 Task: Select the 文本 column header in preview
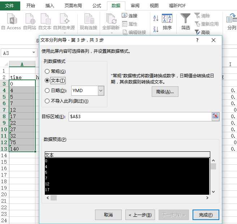click(128, 155)
